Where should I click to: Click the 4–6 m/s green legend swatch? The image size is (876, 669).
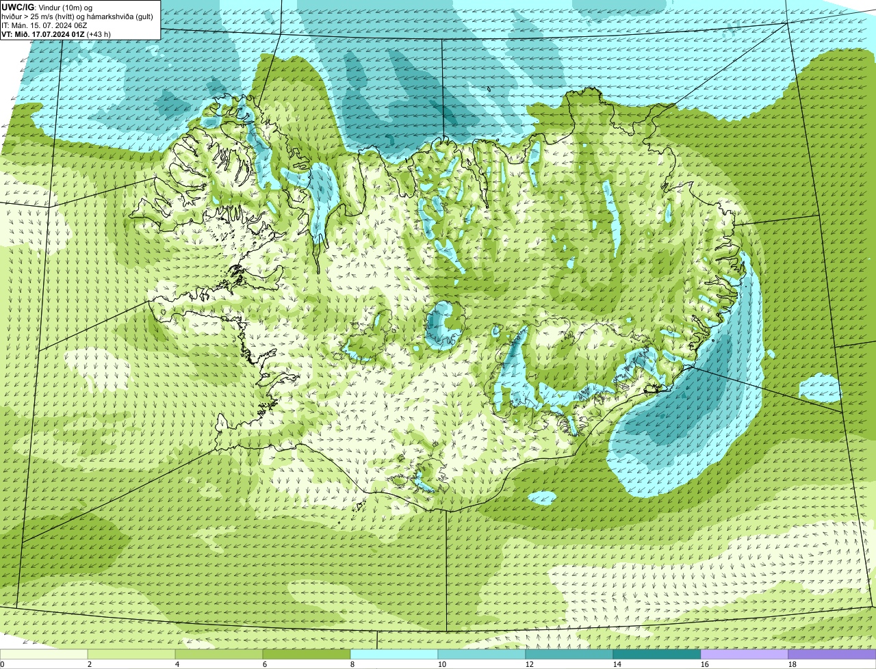tap(219, 654)
